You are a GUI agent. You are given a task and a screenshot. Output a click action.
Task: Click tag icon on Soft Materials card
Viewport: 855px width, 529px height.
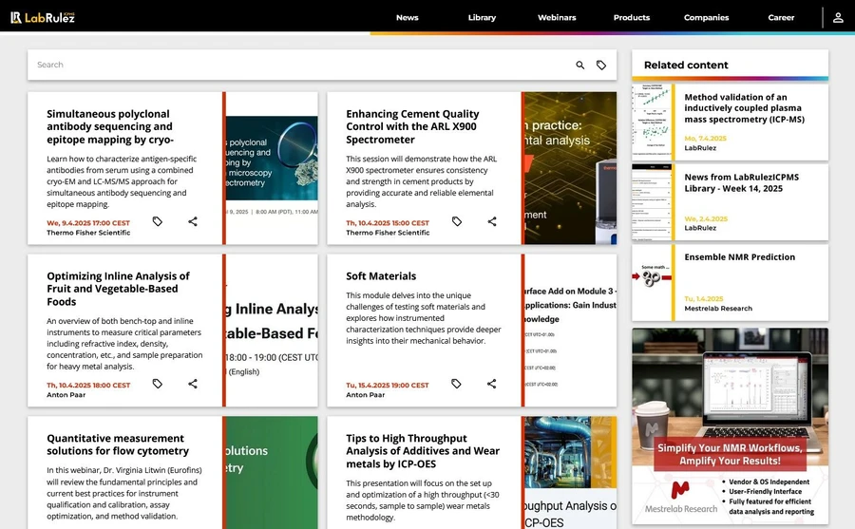coord(456,384)
